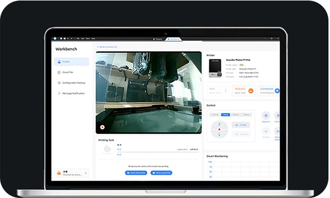Switch to the Workbench tab
The image size is (330, 198).
tap(174, 39)
